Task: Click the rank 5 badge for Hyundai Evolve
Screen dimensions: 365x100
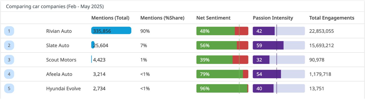Action: click(9, 89)
